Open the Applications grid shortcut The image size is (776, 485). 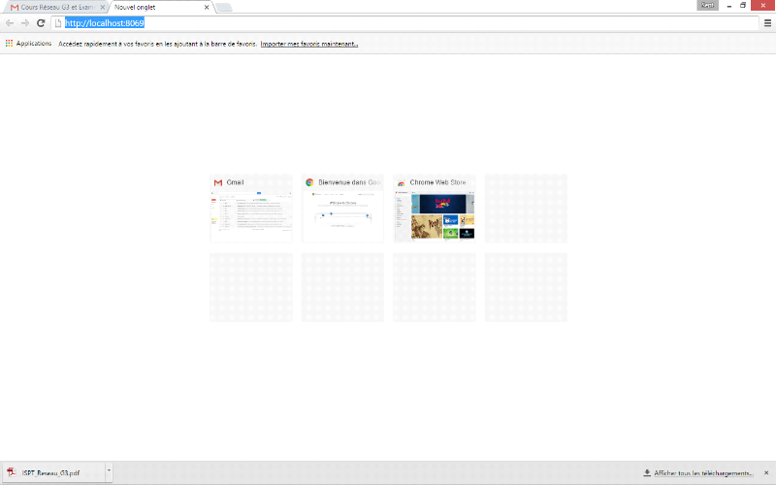point(29,44)
